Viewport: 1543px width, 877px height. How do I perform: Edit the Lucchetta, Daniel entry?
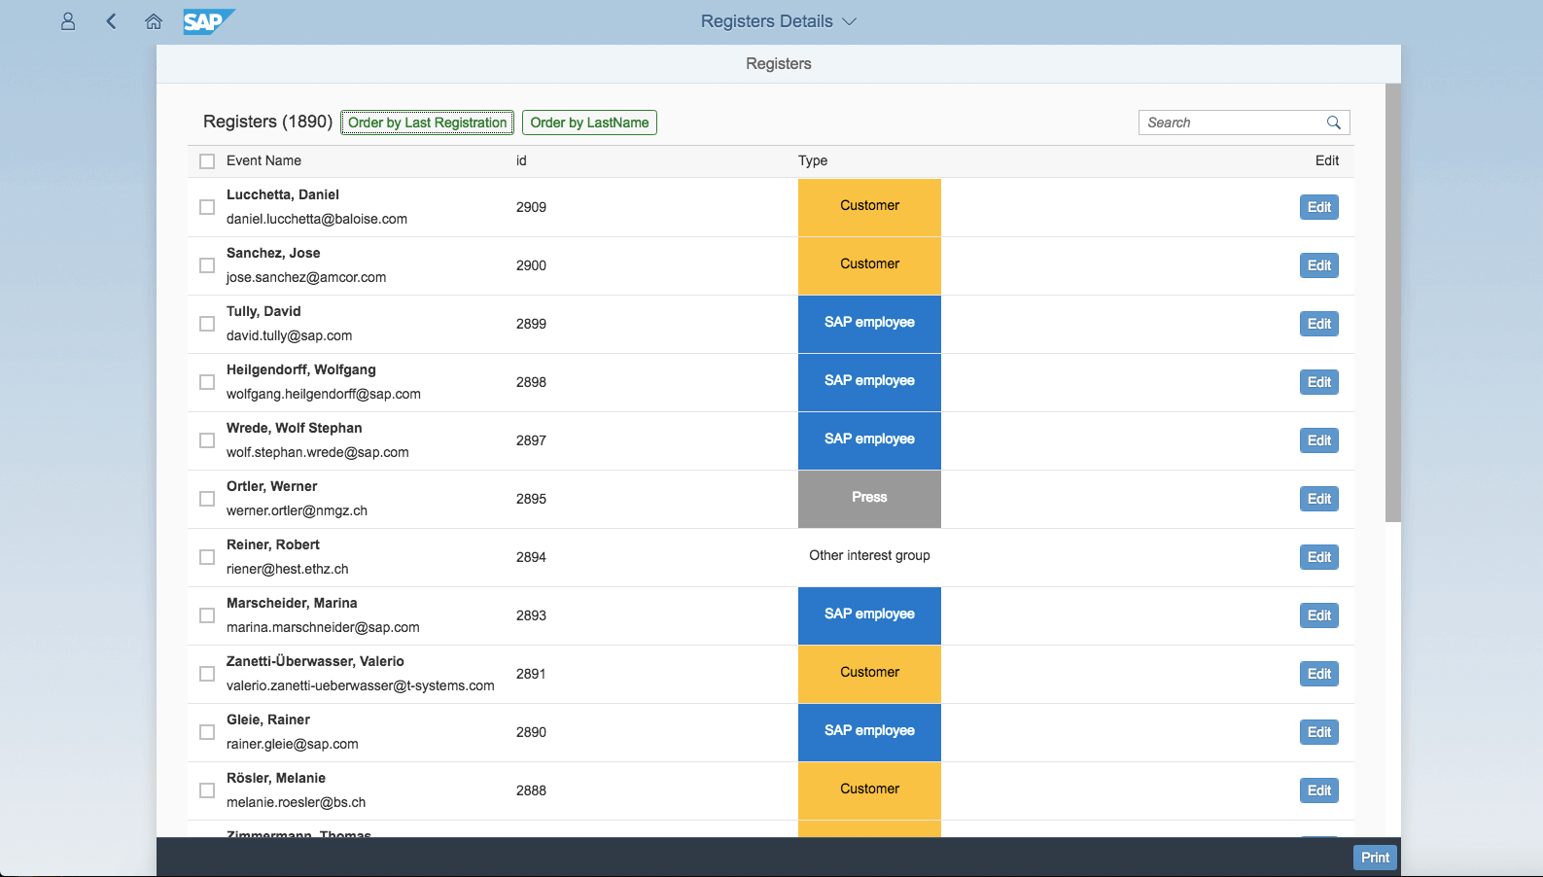[x=1319, y=207]
